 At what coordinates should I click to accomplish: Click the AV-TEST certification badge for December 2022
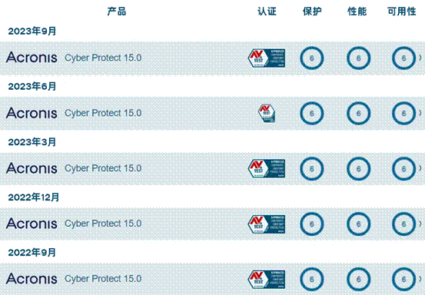[267, 224]
